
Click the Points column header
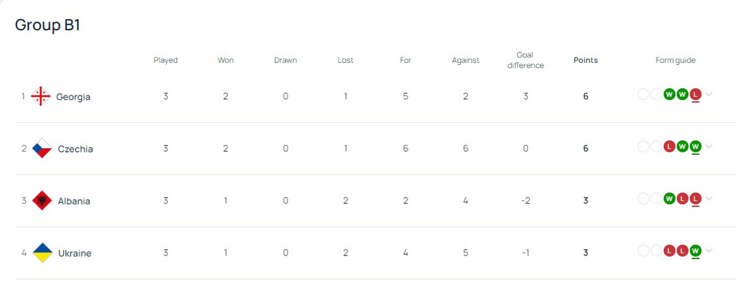[585, 60]
